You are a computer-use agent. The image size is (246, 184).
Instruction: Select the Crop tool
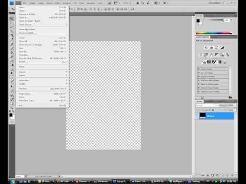pyautogui.click(x=12, y=35)
